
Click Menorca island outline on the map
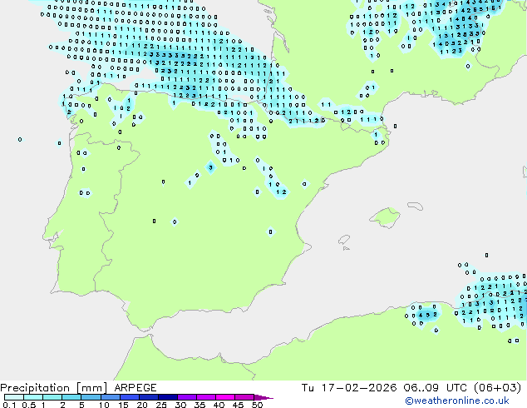(x=416, y=206)
